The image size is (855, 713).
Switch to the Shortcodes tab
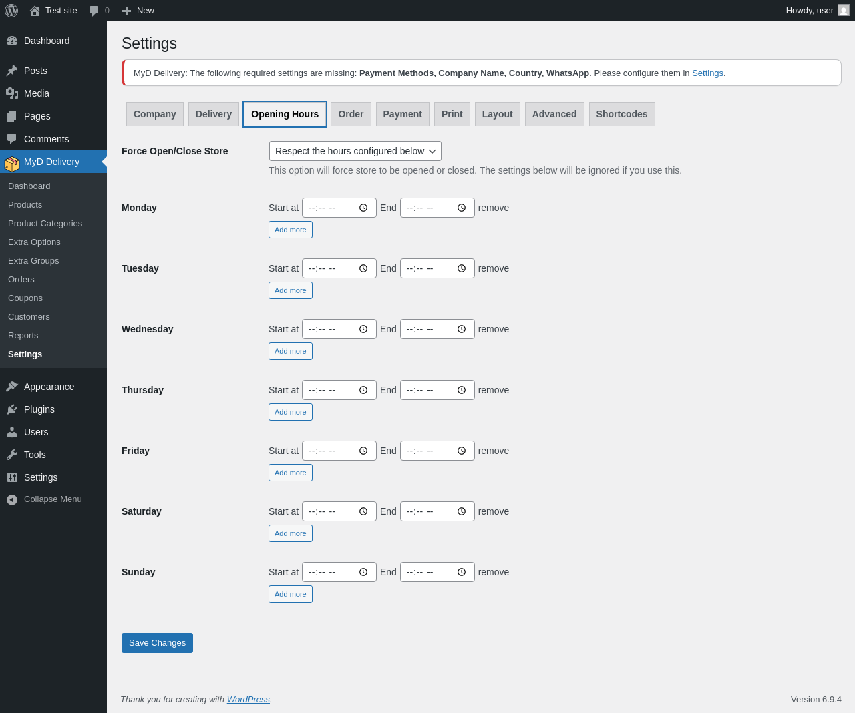point(622,114)
